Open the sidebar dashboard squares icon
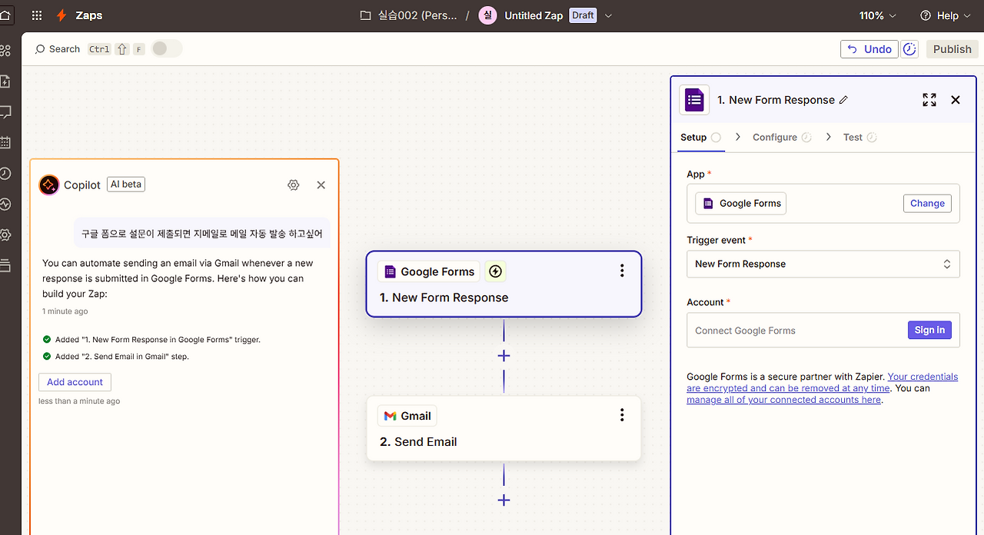This screenshot has width=984, height=535. pyautogui.click(x=5, y=51)
